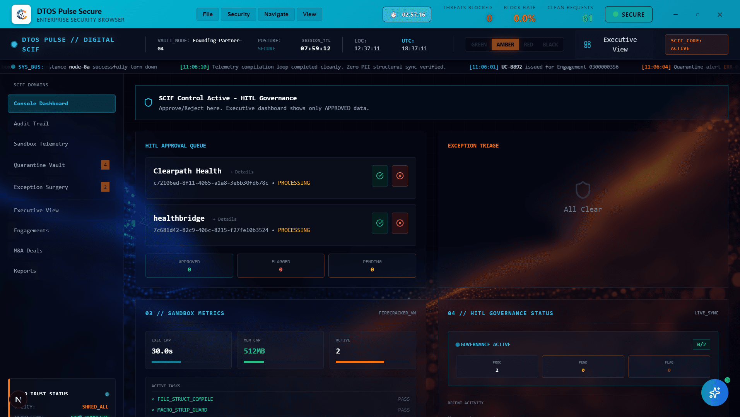Viewport: 740px width, 417px height.
Task: Open Engagements in sidebar
Action: pyautogui.click(x=62, y=230)
